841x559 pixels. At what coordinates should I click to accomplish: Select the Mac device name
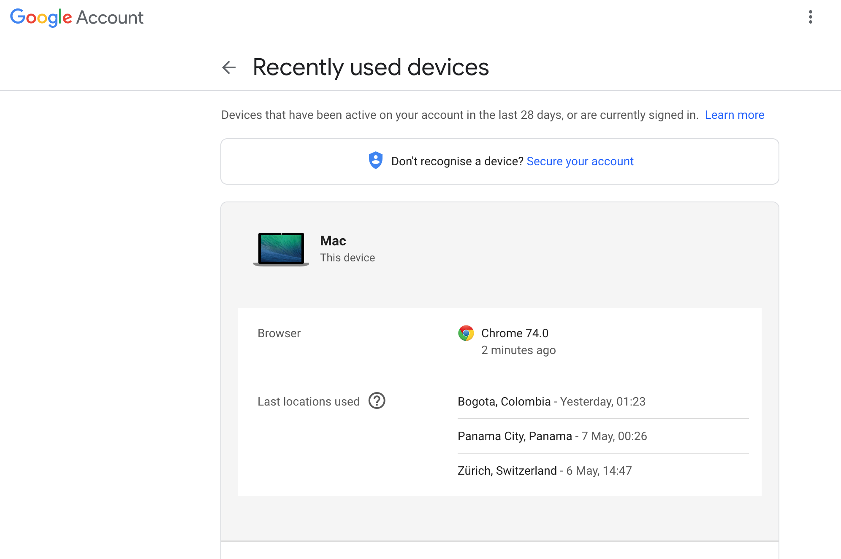point(333,241)
